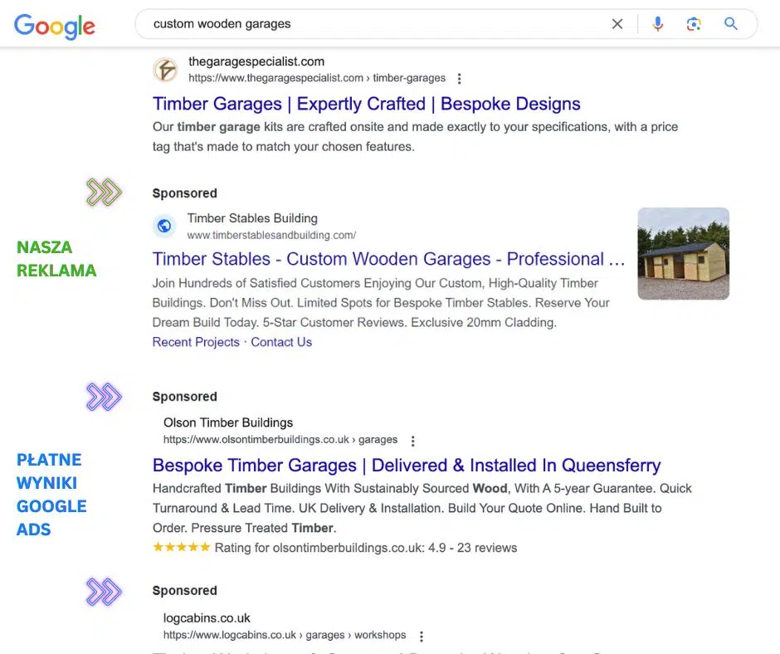Open Timber Stables Custom Wooden Garages ad
The width and height of the screenshot is (780, 654).
388,259
